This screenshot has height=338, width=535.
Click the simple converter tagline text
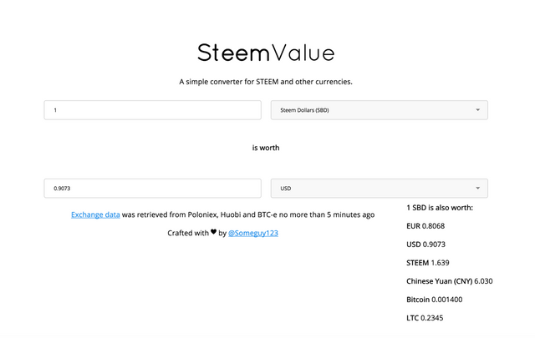click(266, 82)
